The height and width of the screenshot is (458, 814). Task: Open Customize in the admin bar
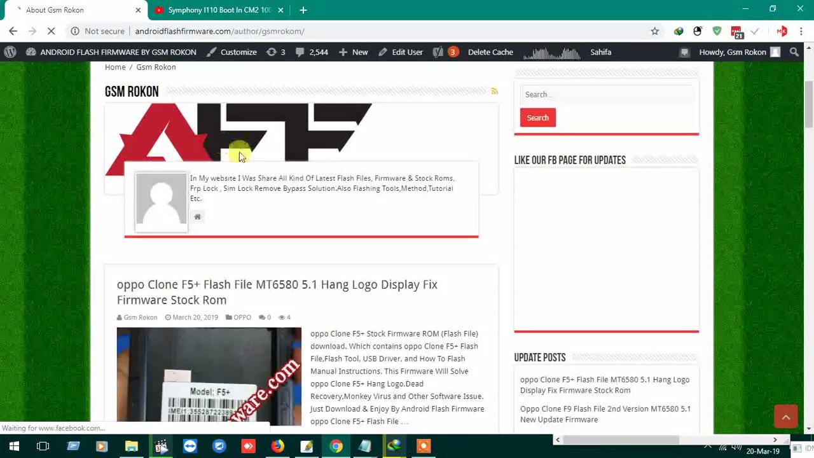coord(232,52)
